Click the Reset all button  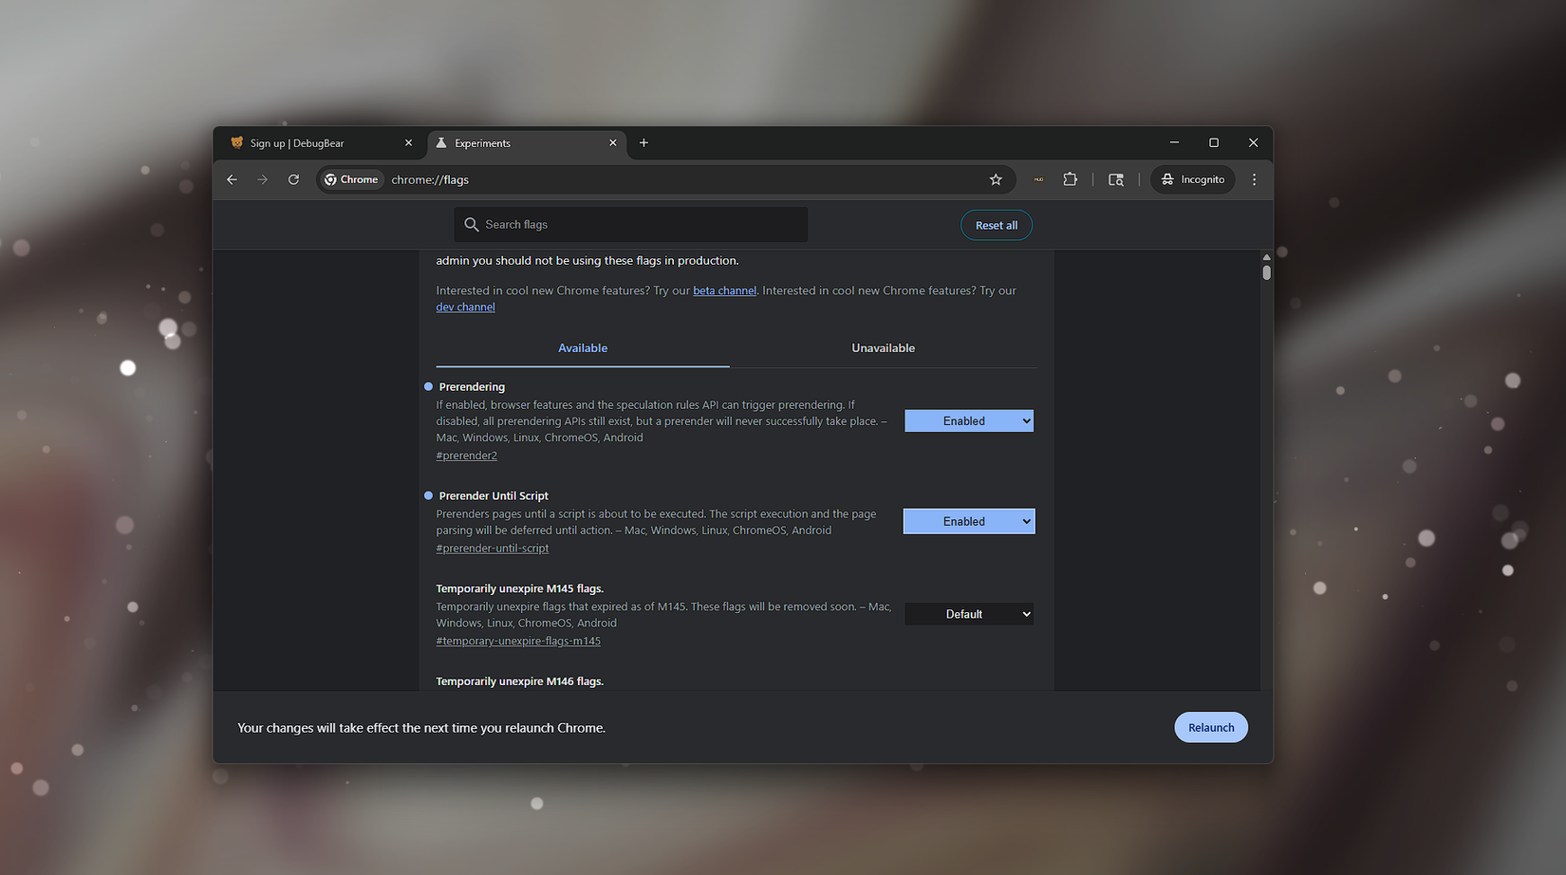[996, 225]
